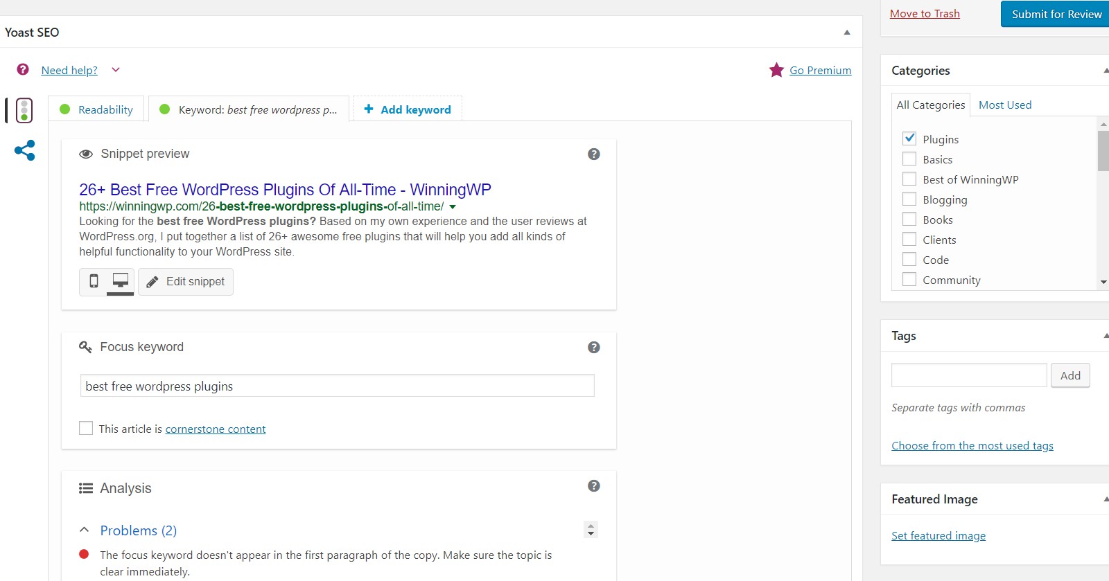Switch to desktop snippet preview

(121, 281)
